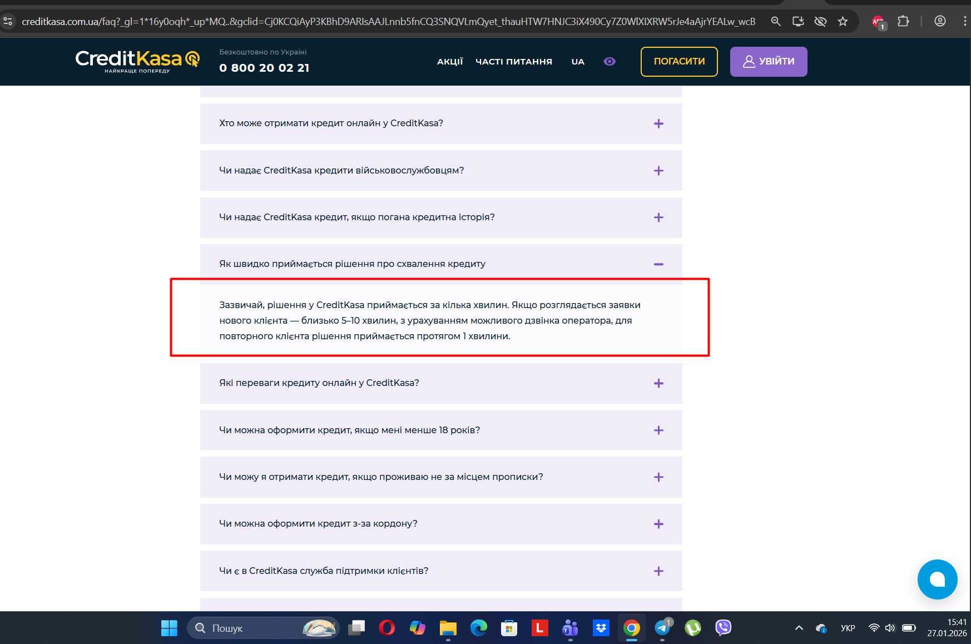971x644 pixels.
Task: Switch the УКР keyboard language
Action: pyautogui.click(x=848, y=628)
